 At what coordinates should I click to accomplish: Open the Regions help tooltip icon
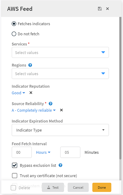click(30, 65)
